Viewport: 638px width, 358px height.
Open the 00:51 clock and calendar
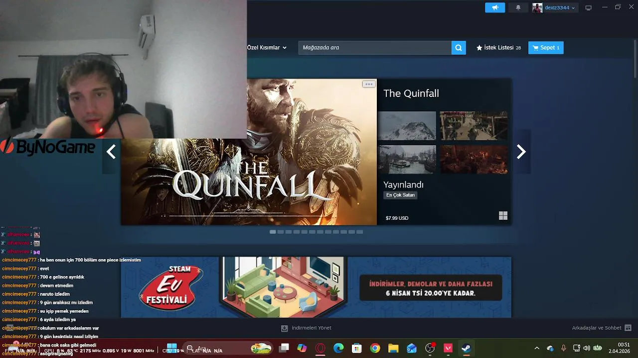pos(620,348)
